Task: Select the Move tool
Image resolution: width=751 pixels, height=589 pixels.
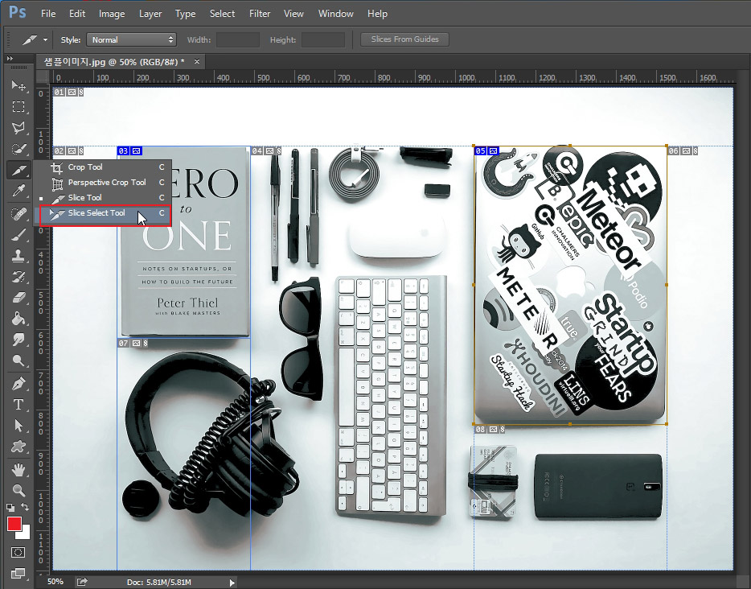Action: click(x=18, y=85)
